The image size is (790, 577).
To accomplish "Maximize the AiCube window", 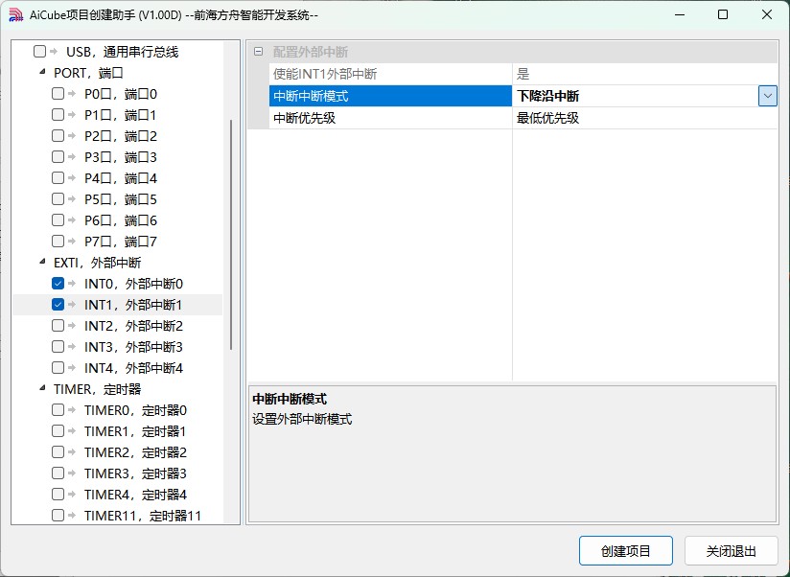I will [x=723, y=14].
